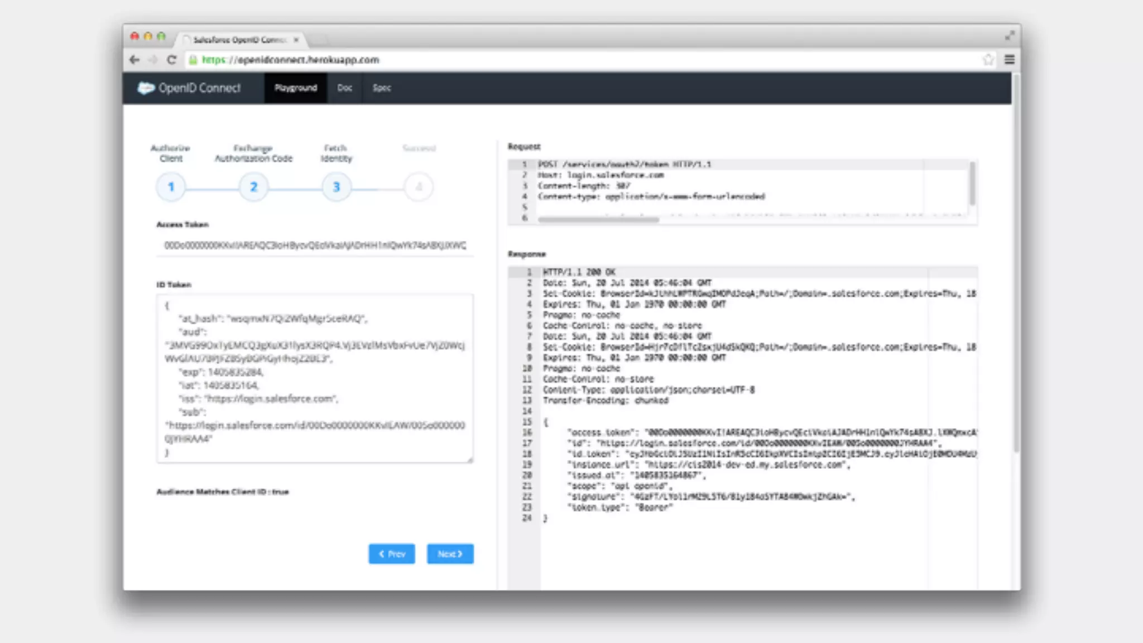The image size is (1143, 643).
Task: Open the Playground nav tab
Action: point(296,88)
